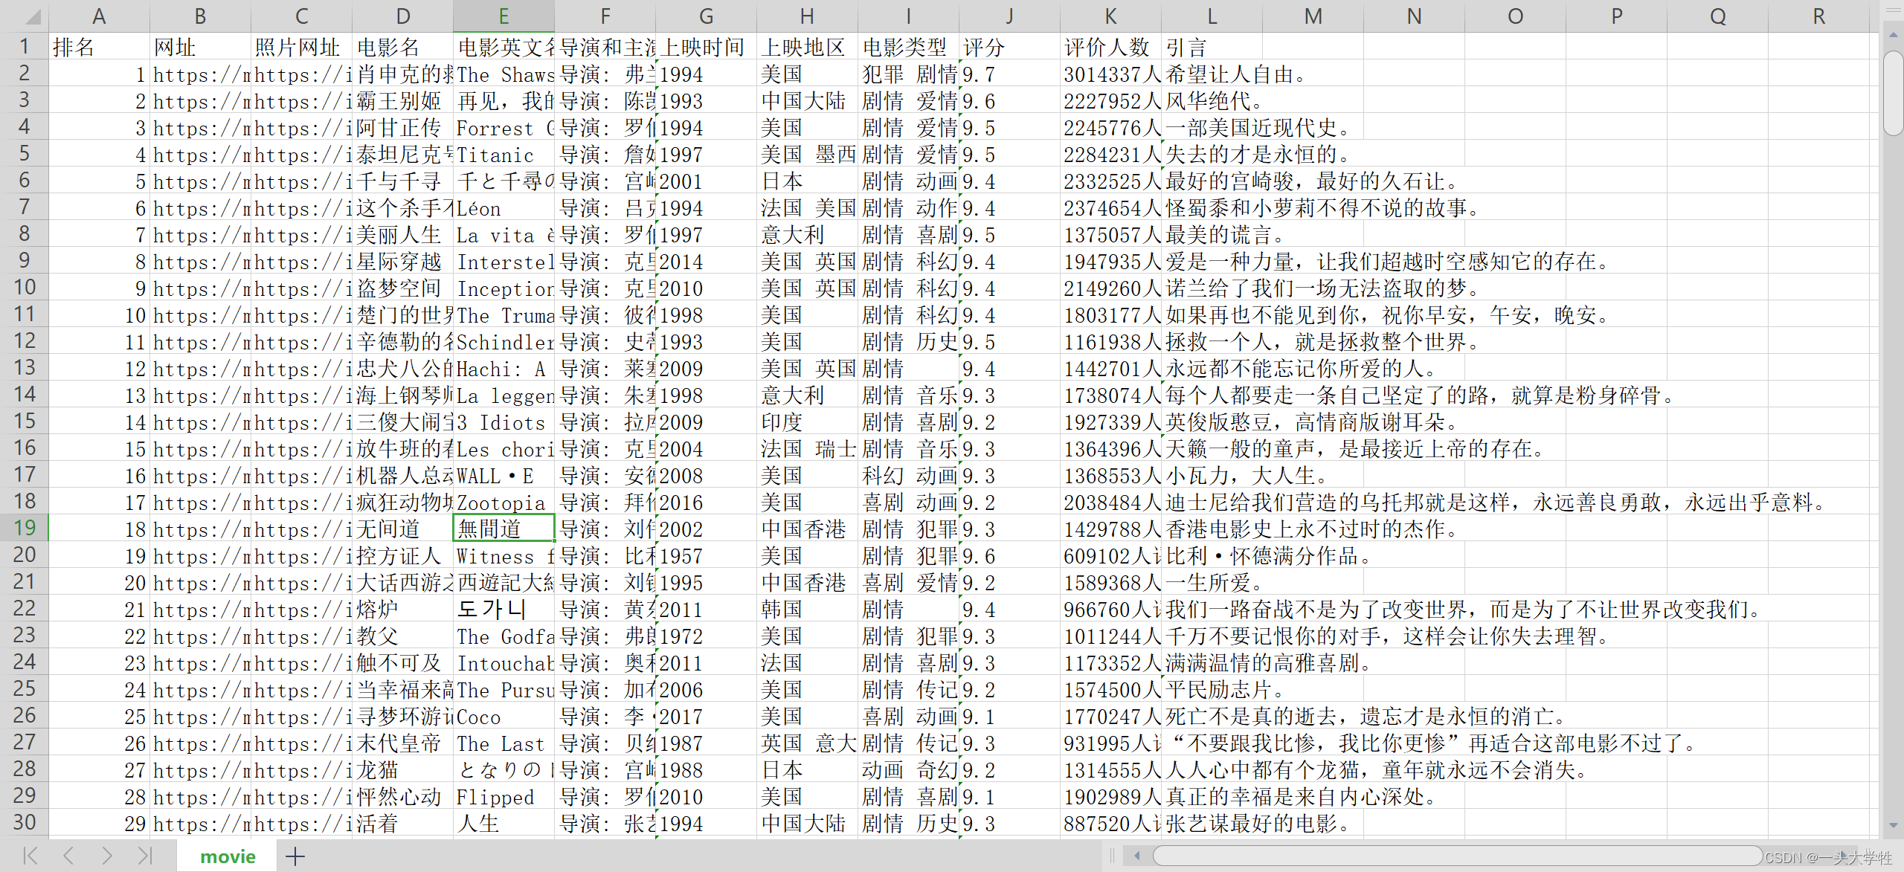Click next sheet arrow
Viewport: 1904px width, 872px height.
(x=107, y=856)
